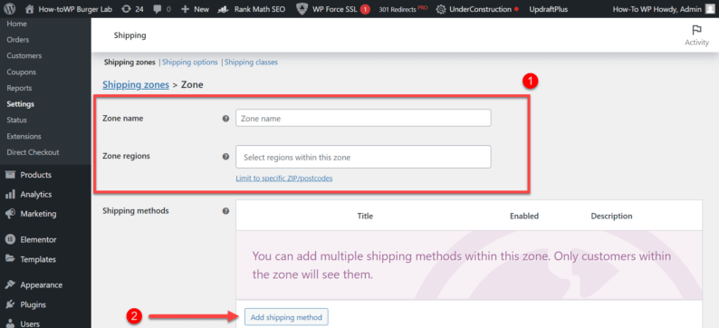Screen dimensions: 719x328
Task: Open Coupons in the sidebar
Action: (21, 72)
